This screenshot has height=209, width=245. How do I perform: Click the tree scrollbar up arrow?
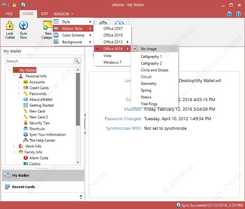click(78, 70)
